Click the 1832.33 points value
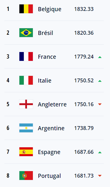Image resolution: width=110 pixels, height=187 pixels. pyautogui.click(x=84, y=9)
